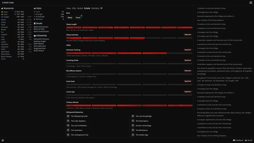The width and height of the screenshot is (254, 143).
Task: Expand The Whispering Cube memory
Action: click(68, 116)
